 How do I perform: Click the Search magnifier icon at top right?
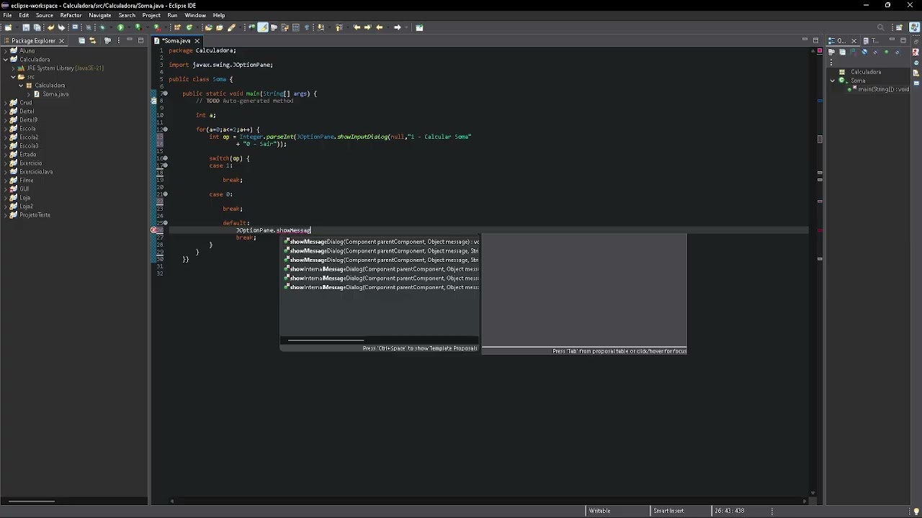(x=880, y=27)
